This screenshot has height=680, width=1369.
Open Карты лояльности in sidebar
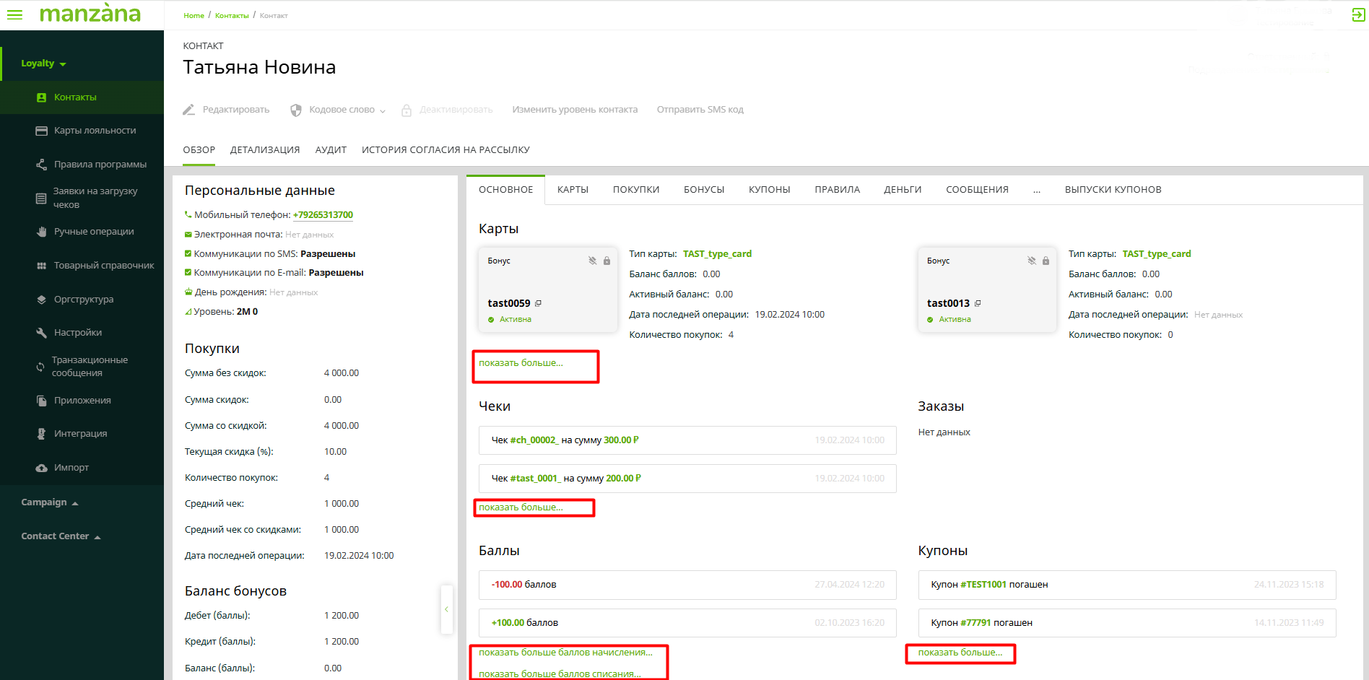pos(94,131)
